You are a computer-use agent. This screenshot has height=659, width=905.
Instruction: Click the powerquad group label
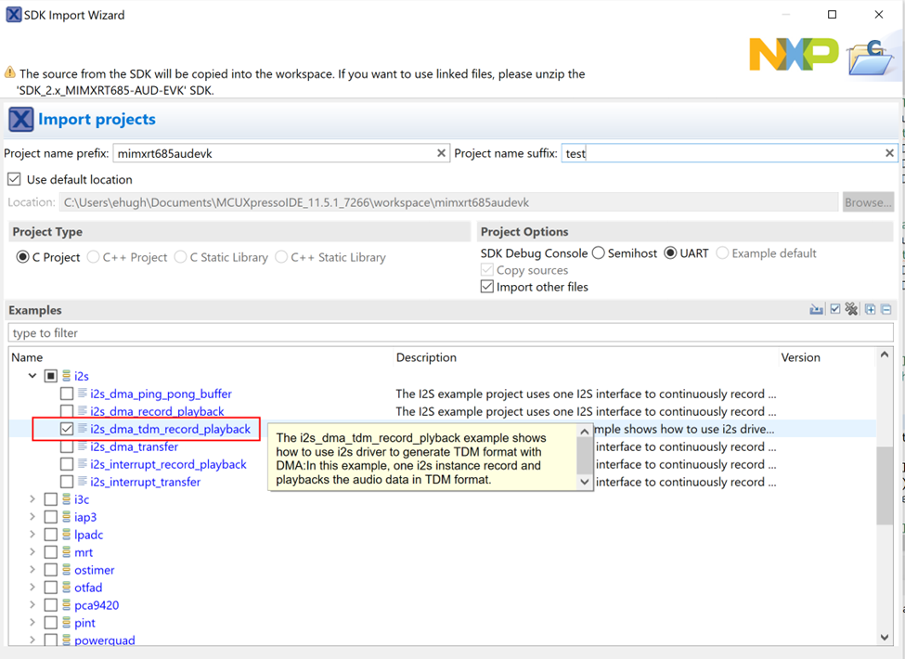coord(105,640)
